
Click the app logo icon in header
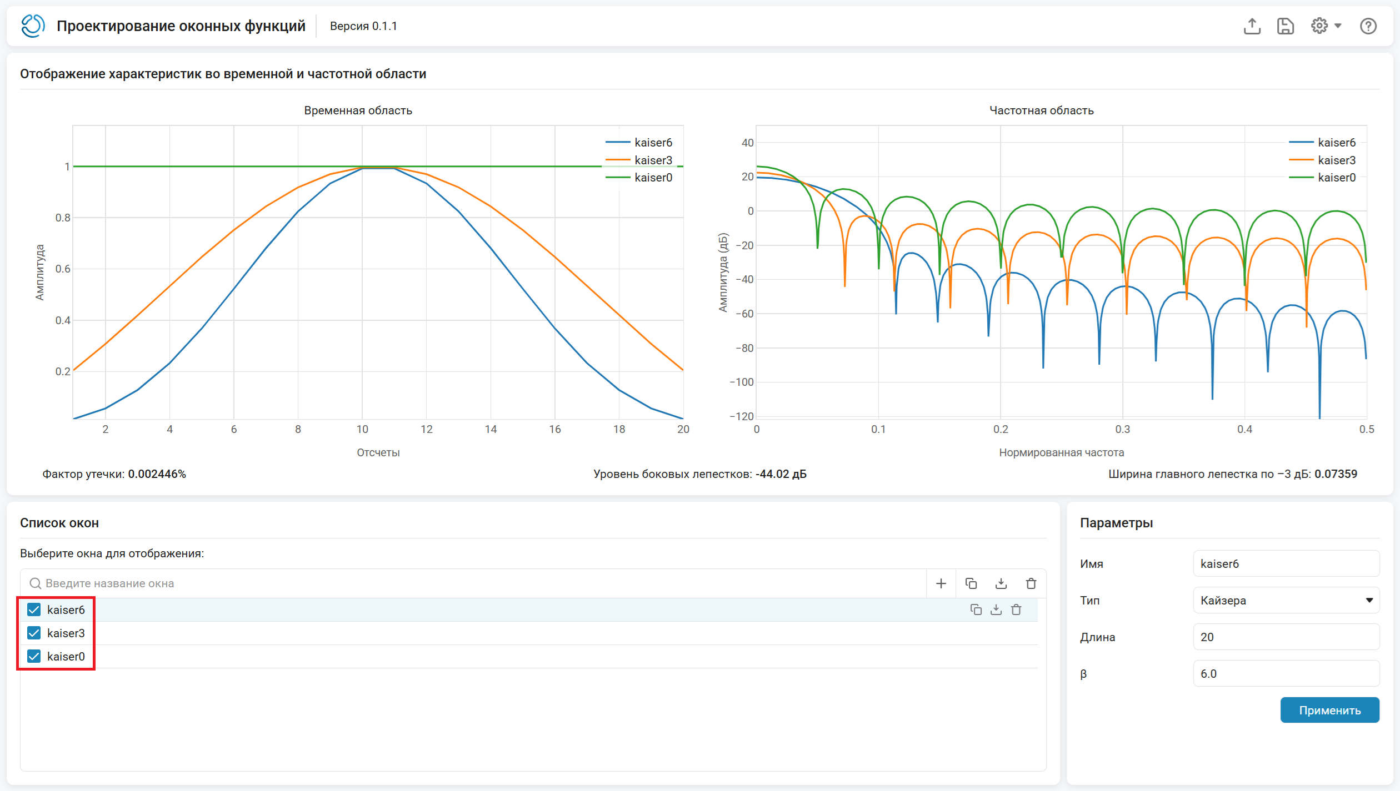click(33, 26)
